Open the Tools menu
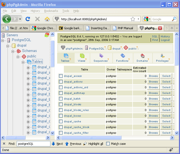The width and height of the screenshot is (180, 154). [66, 11]
